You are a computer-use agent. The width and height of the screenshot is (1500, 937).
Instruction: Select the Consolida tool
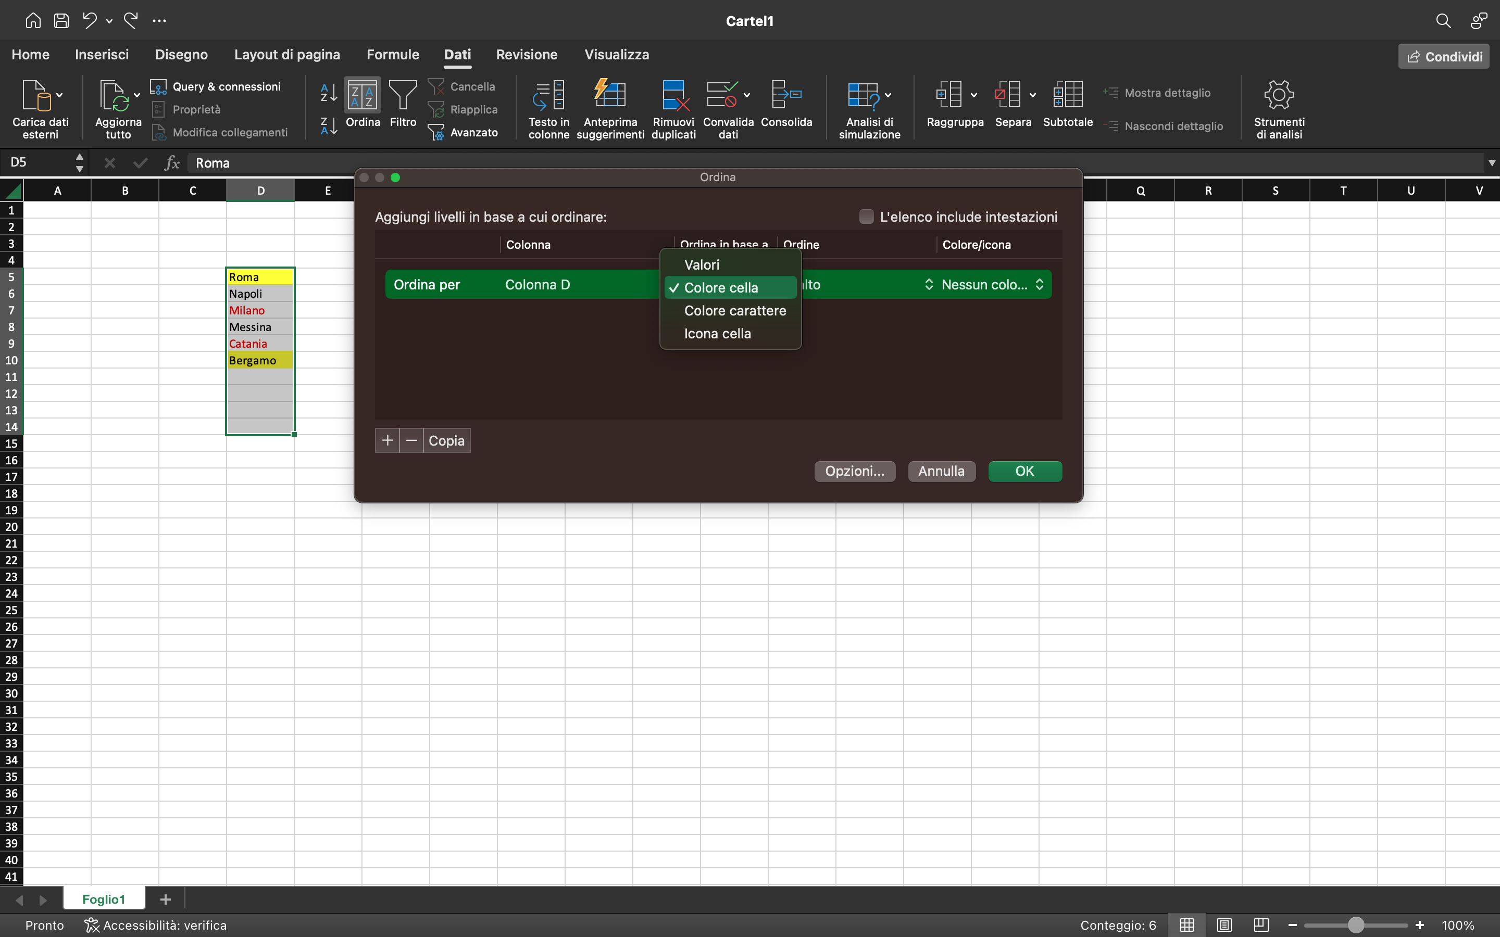point(786,108)
